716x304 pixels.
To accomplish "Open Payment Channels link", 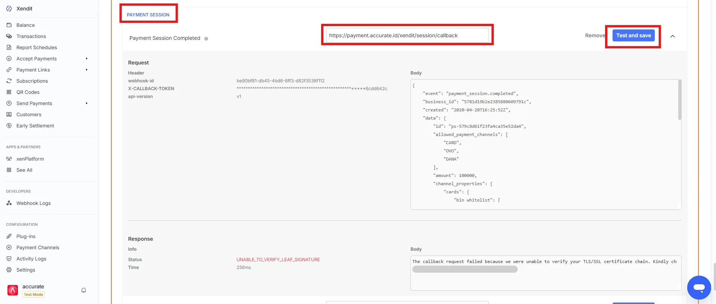I will [38, 247].
